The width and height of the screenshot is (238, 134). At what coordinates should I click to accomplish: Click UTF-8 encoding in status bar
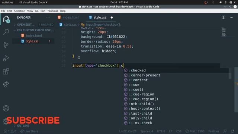161,131
